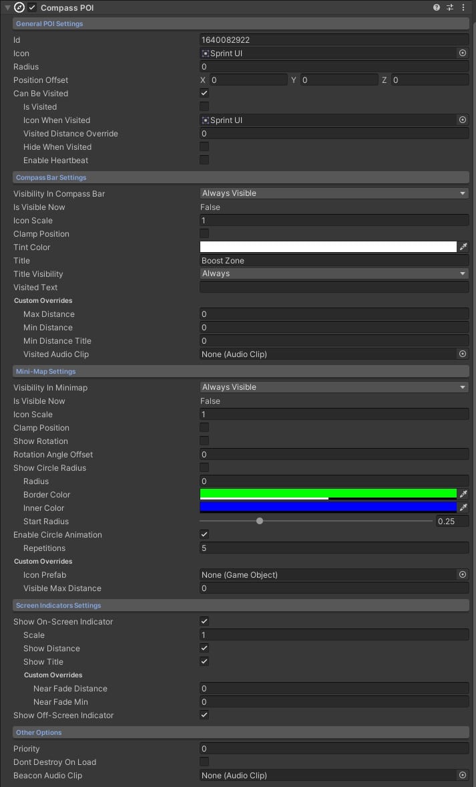Disable the Can Be Visited checkbox
This screenshot has height=787, width=476.
click(x=204, y=94)
